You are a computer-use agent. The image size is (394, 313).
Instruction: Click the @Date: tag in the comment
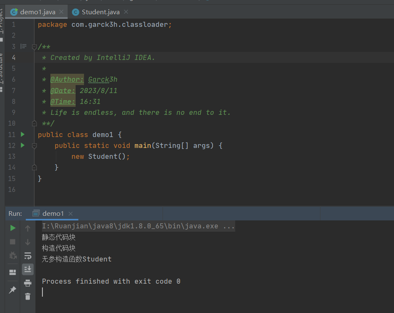tap(63, 91)
